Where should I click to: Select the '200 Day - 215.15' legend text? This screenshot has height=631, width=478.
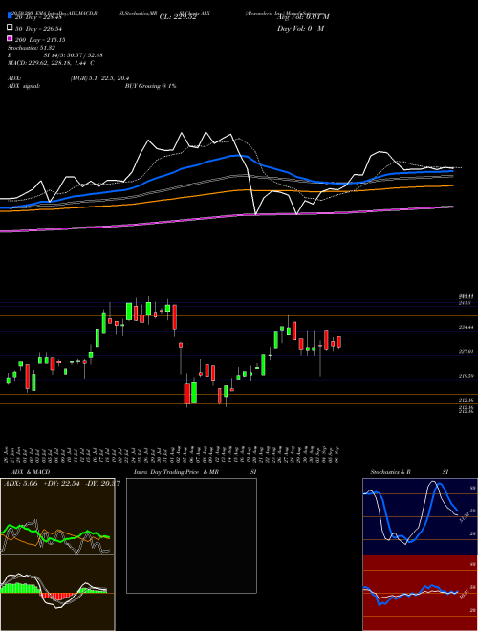coord(40,40)
